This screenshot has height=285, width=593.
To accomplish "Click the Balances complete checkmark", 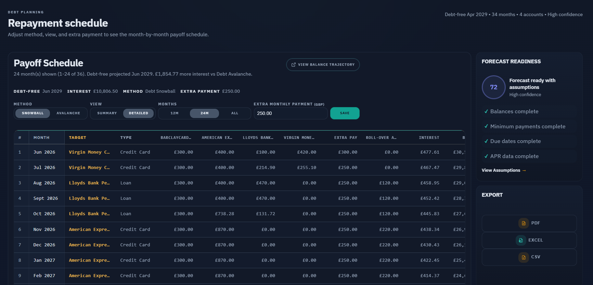I will coord(486,112).
